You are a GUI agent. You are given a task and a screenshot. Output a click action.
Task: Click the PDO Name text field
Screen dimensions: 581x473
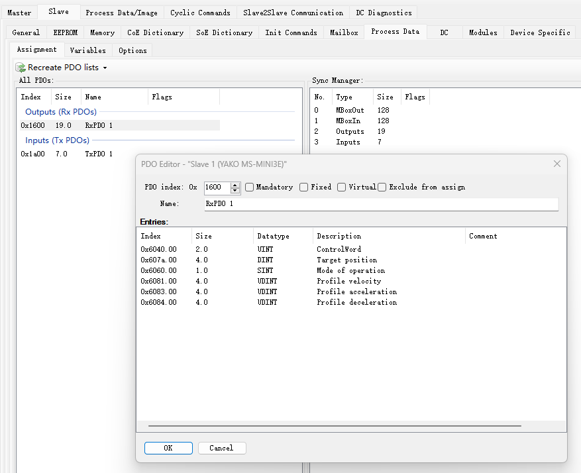[381, 204]
